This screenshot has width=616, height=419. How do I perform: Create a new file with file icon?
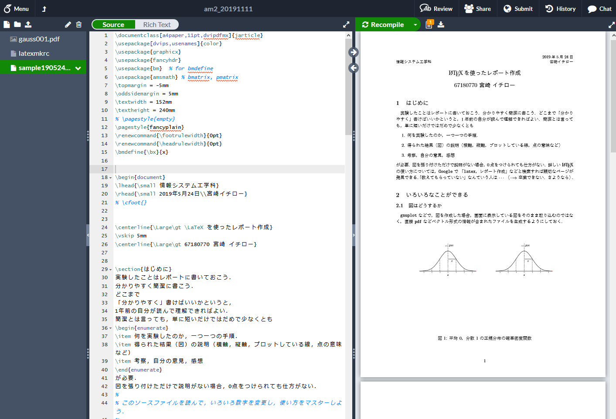(x=7, y=24)
